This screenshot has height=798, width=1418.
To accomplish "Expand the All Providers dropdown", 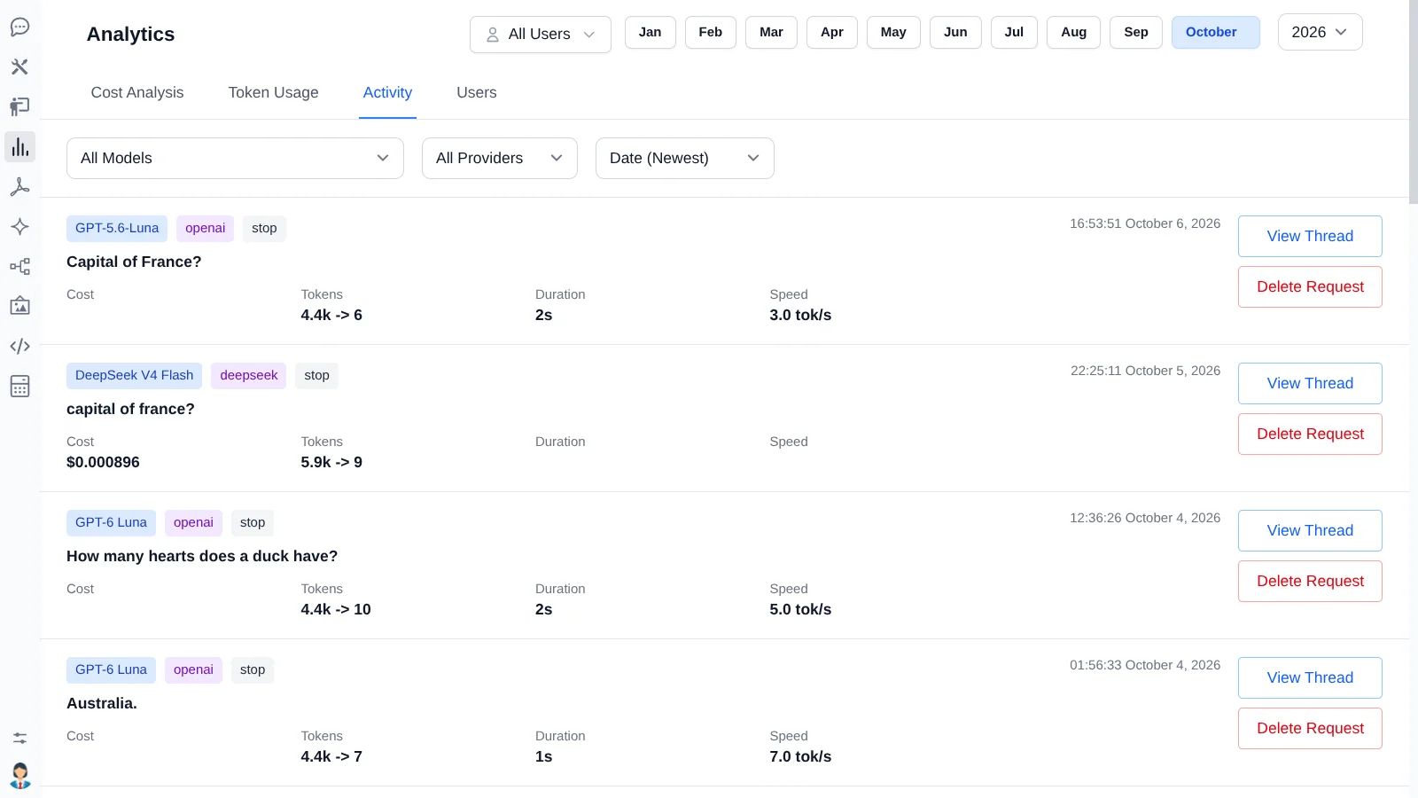I will point(500,158).
